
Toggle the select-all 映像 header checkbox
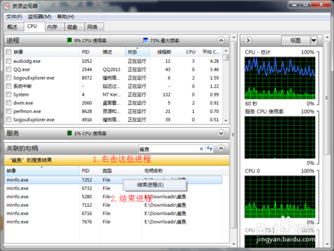(9, 52)
